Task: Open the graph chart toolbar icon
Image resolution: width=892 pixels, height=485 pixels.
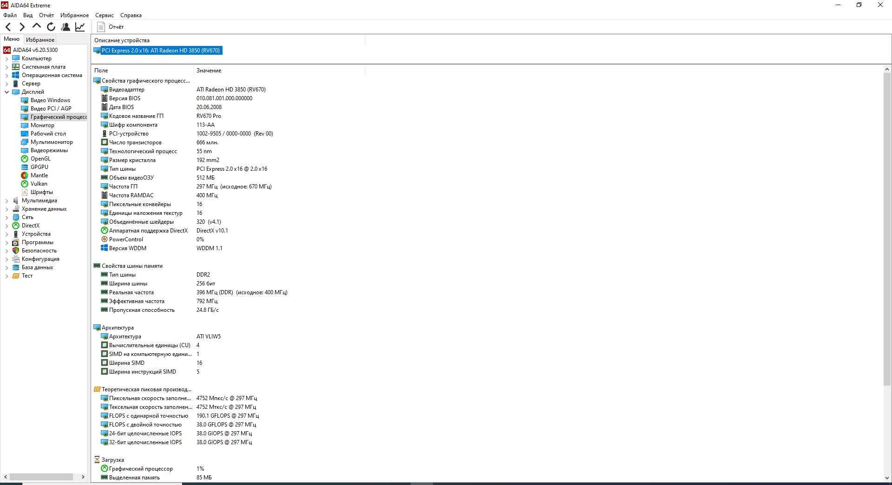Action: (x=80, y=27)
